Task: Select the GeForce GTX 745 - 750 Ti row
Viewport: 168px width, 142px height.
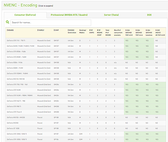Action: (86, 41)
